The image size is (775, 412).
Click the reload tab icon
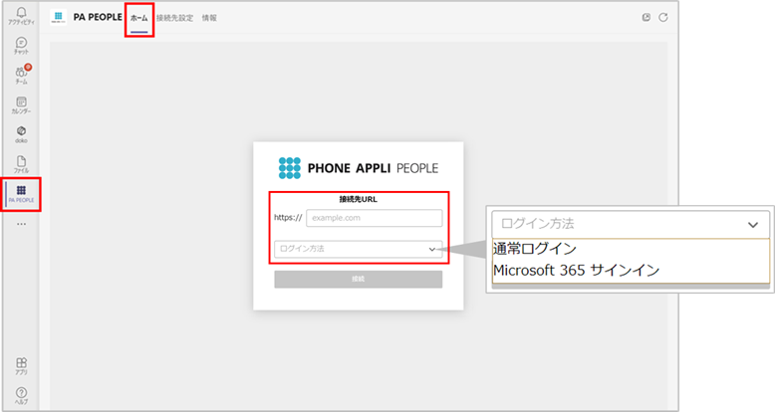point(663,17)
